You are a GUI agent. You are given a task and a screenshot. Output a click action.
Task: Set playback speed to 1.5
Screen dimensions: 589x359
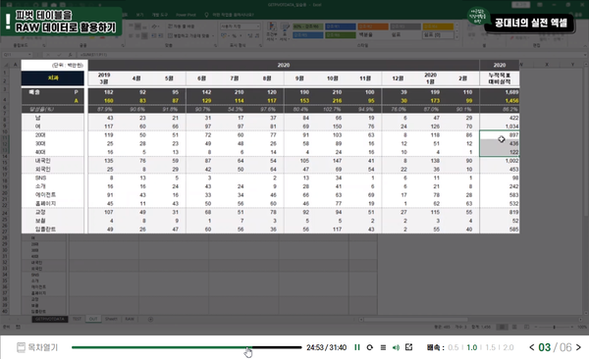pyautogui.click(x=490, y=347)
